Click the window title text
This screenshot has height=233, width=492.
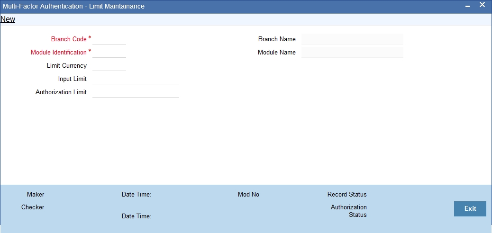pos(74,6)
